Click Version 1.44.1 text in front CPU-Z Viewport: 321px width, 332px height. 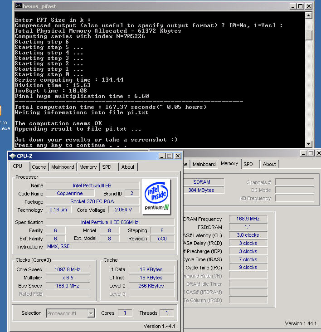(159, 326)
